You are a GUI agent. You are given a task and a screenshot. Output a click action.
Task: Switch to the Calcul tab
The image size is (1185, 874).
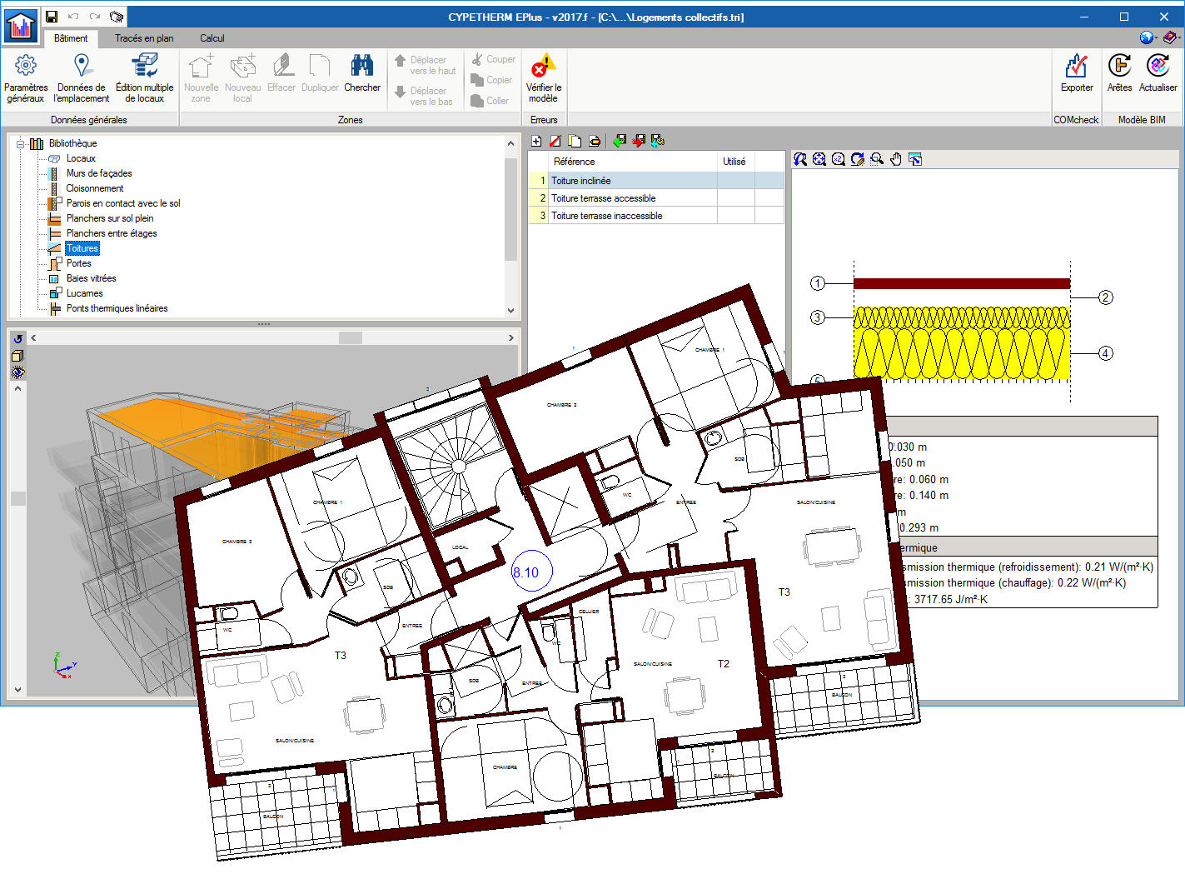tap(212, 38)
